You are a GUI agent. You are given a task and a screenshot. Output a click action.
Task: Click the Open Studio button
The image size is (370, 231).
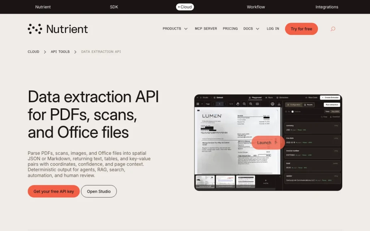coord(99,191)
